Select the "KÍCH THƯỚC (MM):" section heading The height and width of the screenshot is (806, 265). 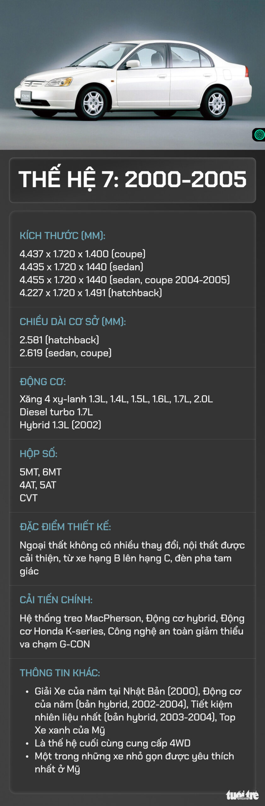pyautogui.click(x=62, y=236)
